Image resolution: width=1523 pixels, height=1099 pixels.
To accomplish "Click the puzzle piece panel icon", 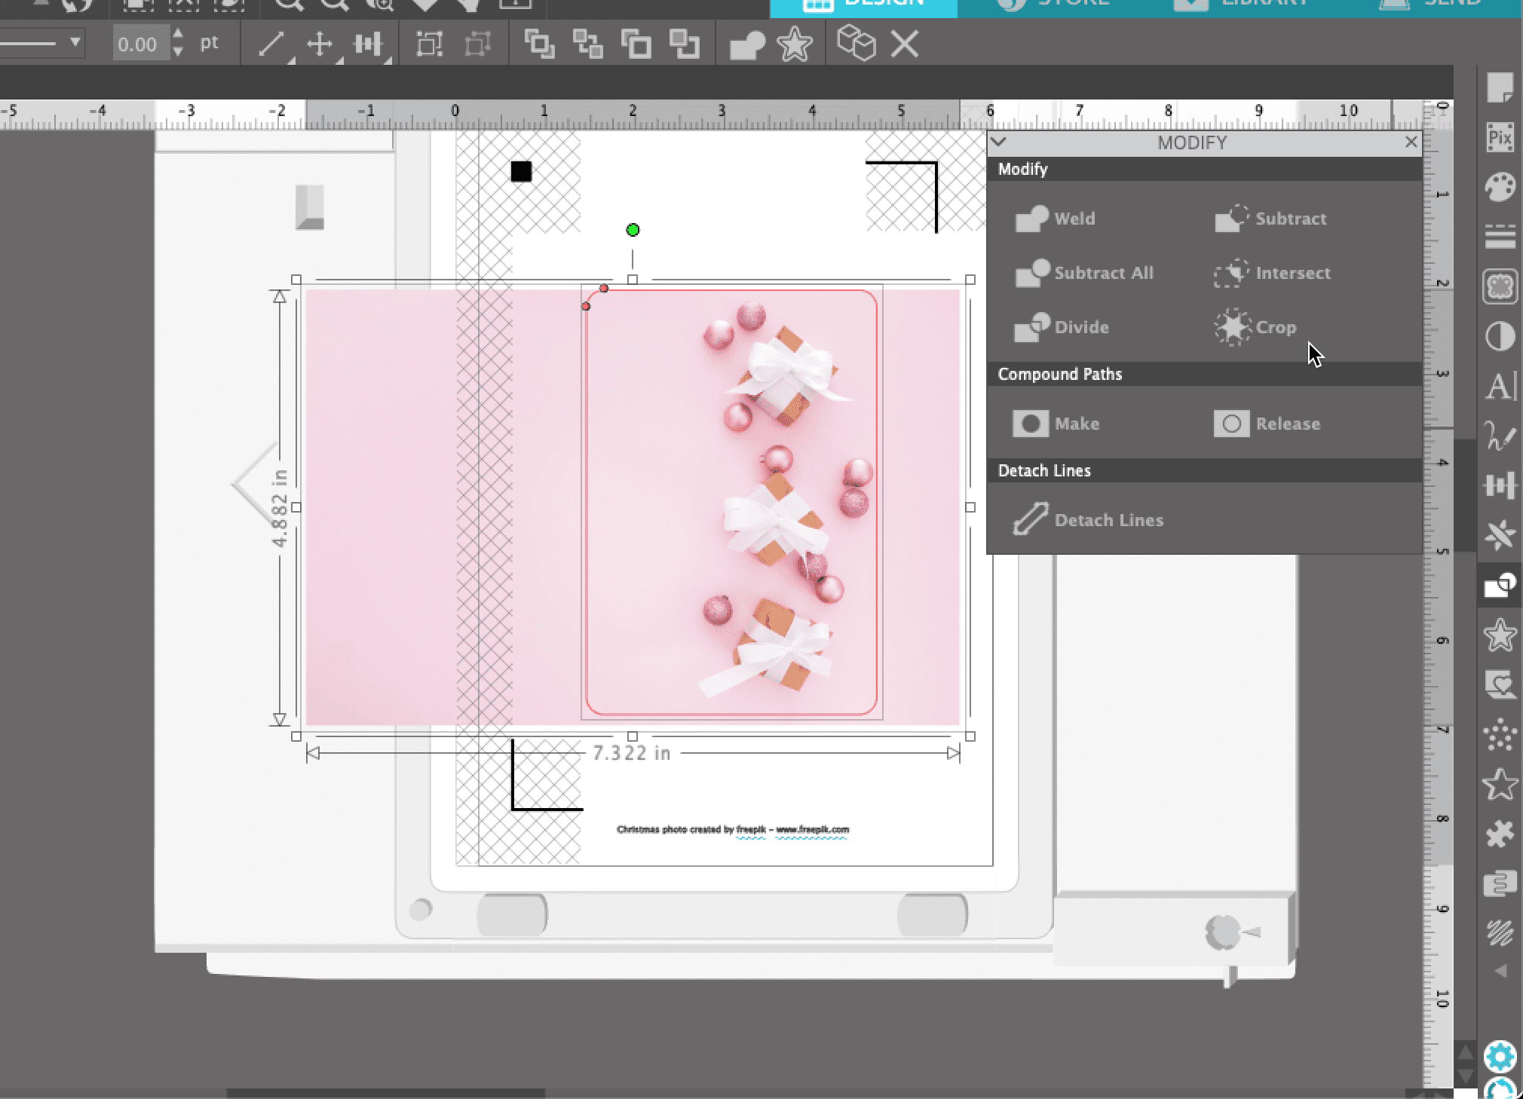I will click(1500, 834).
